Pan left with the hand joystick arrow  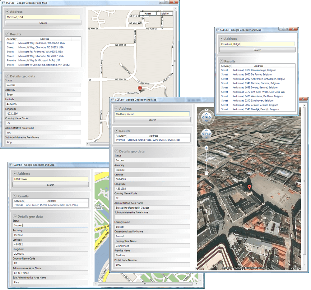203,134
